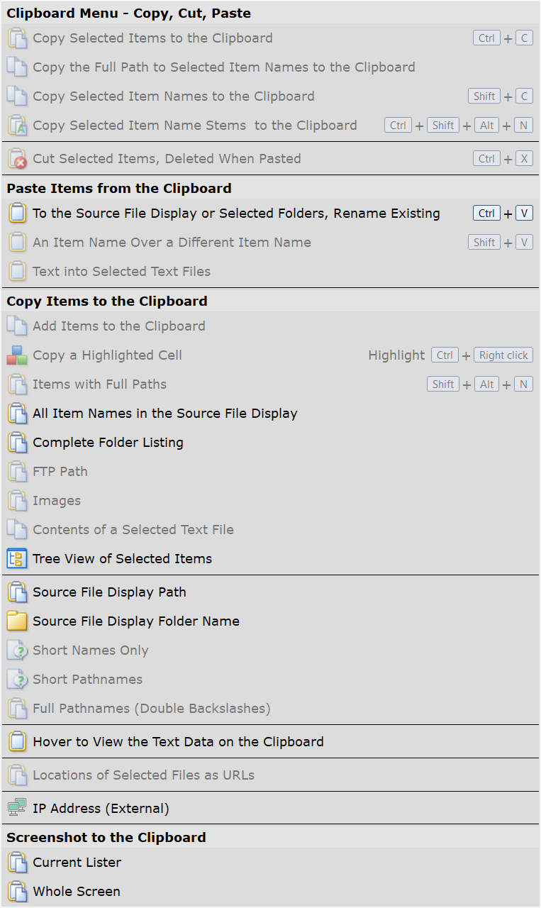Click the Ctrl key badge beside paste option

(x=486, y=214)
